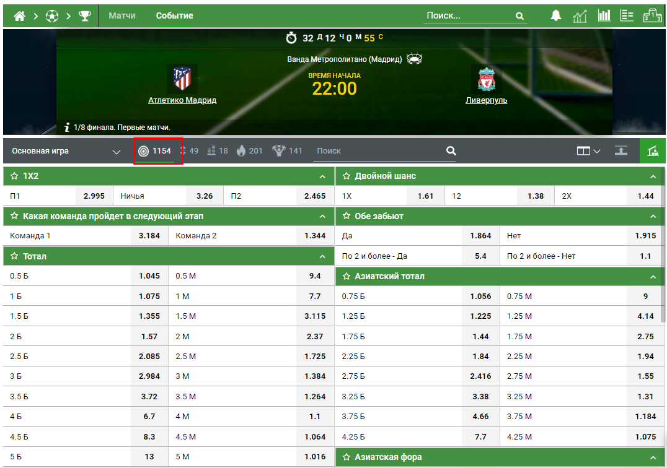Click the trophy icon in breadcrumb
Viewport: 667px width, 468px height.
[84, 16]
